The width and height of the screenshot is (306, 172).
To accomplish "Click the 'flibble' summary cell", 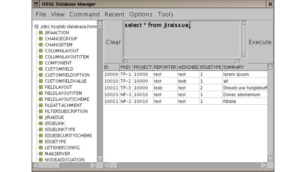I will (245, 101).
